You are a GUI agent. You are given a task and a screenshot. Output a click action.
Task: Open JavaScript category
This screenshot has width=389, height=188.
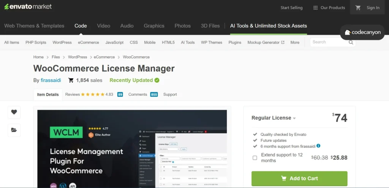pyautogui.click(x=114, y=43)
